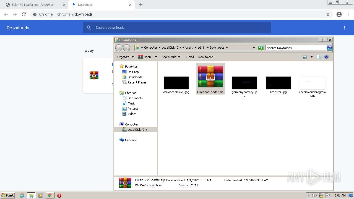This screenshot has width=354, height=199.
Task: Click the Action Center flag tray icon
Action: [328, 195]
